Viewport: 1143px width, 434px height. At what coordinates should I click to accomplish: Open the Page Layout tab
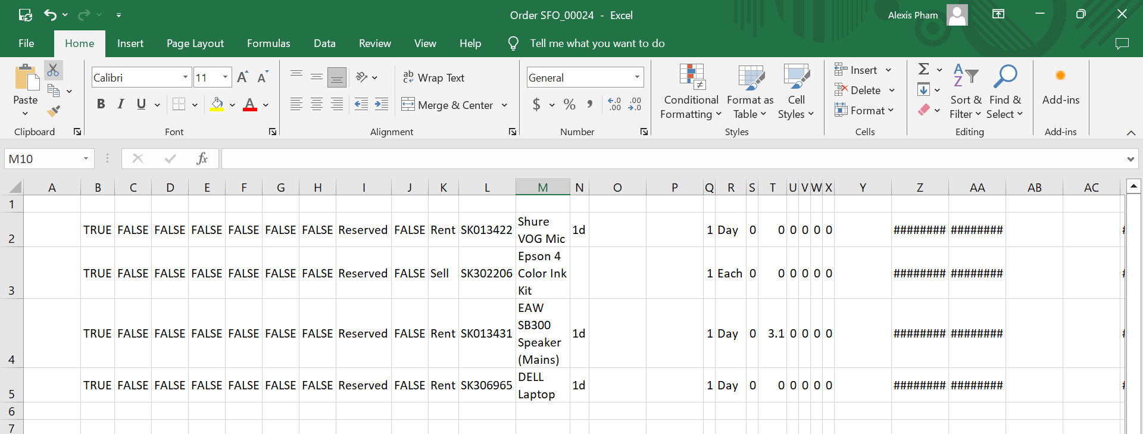pos(195,43)
